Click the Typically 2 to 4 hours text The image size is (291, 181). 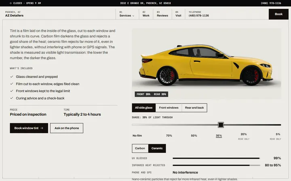[82, 114]
